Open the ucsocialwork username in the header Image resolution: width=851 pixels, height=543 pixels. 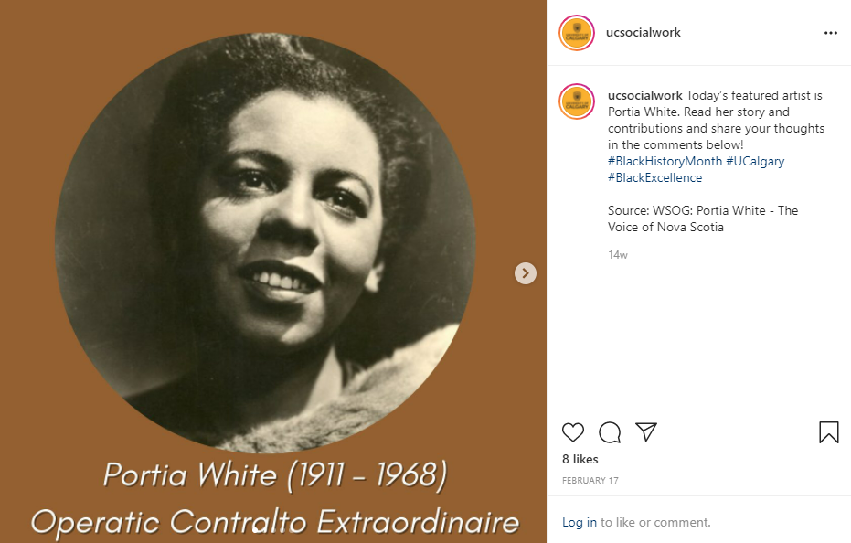pos(644,33)
